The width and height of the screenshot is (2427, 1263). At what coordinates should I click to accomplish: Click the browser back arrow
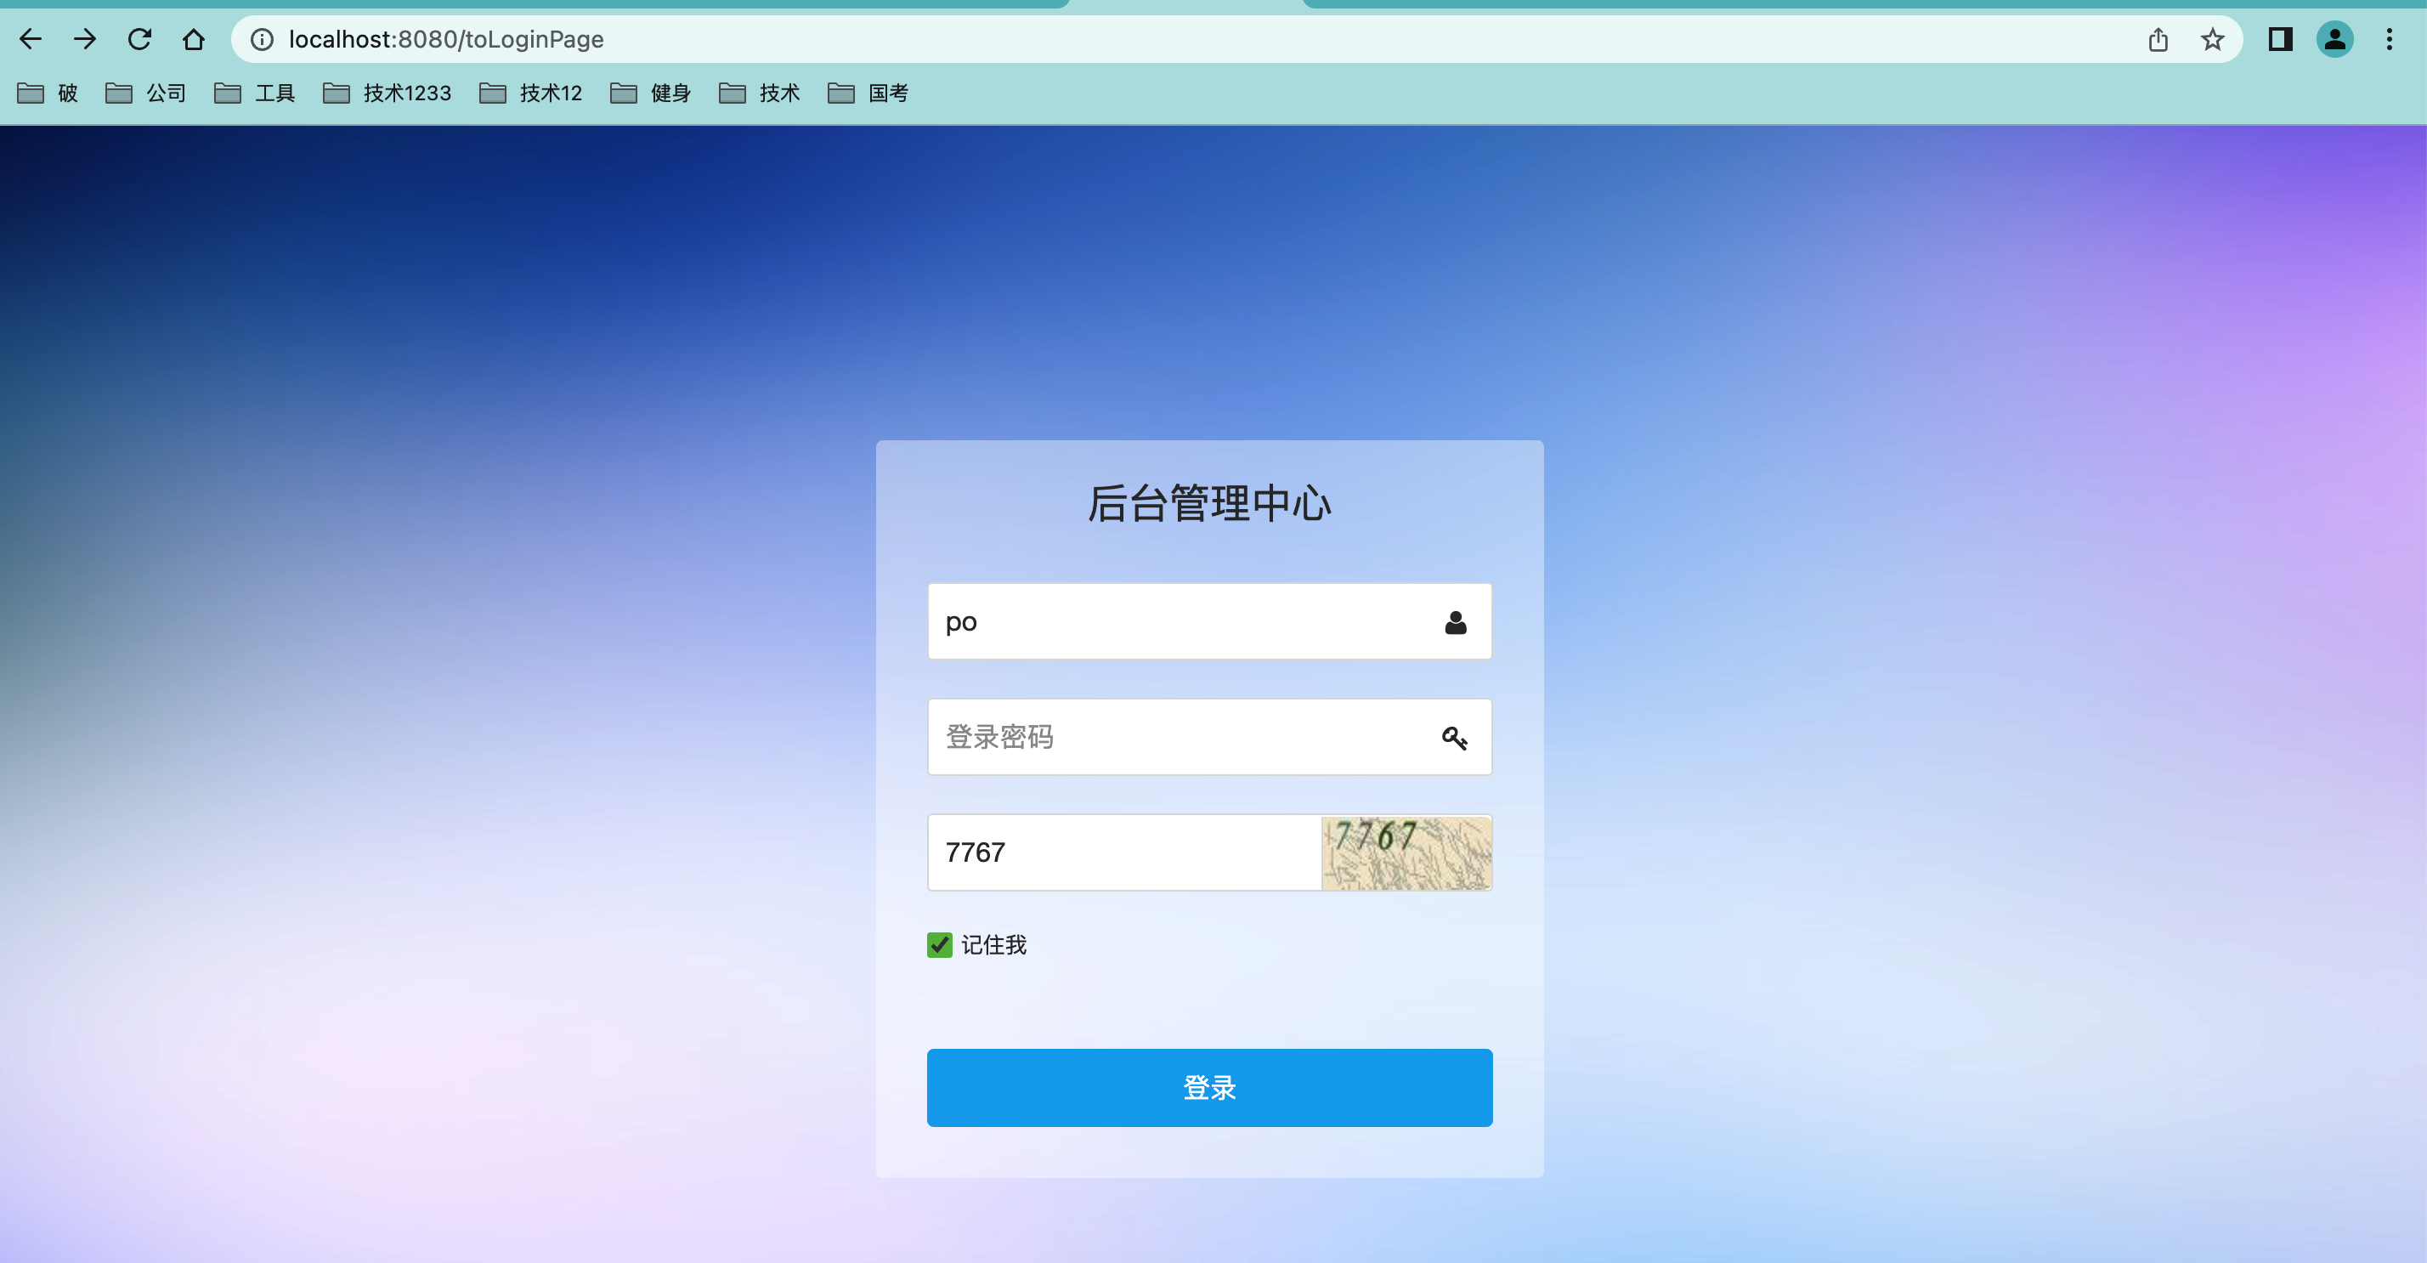(x=30, y=38)
